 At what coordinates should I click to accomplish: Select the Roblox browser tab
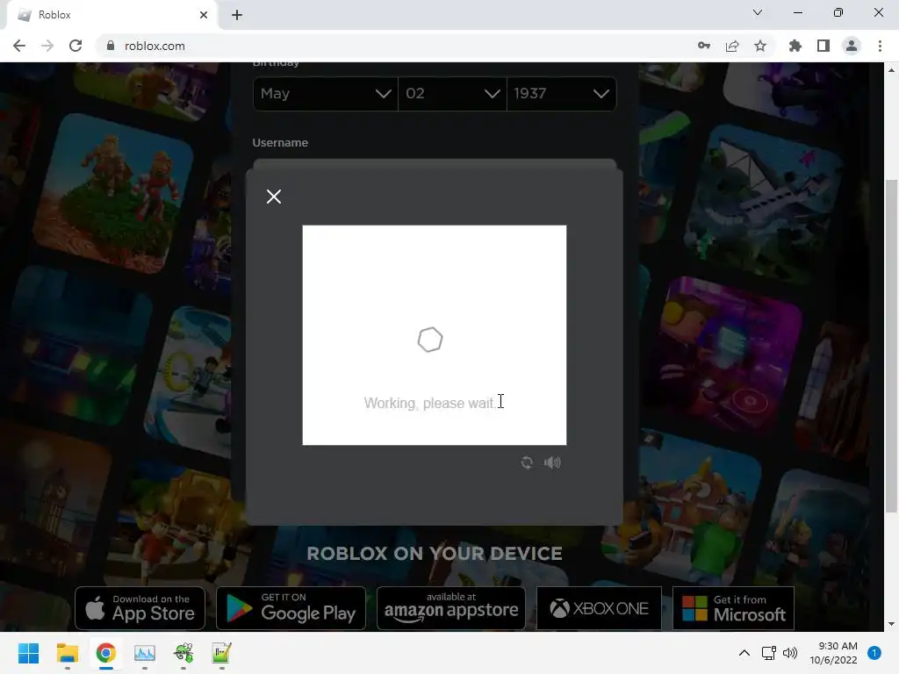(x=111, y=15)
